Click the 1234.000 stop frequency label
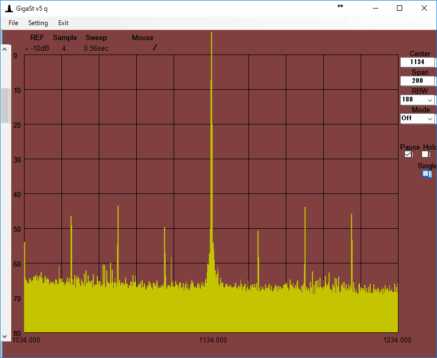Image resolution: width=437 pixels, height=358 pixels. [397, 340]
